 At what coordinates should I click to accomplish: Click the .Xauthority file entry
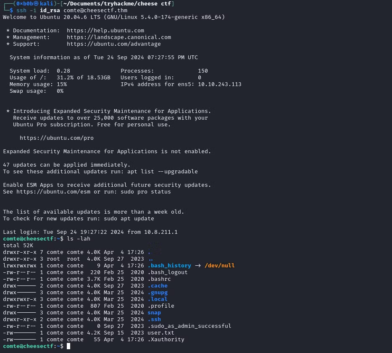tap(166, 340)
